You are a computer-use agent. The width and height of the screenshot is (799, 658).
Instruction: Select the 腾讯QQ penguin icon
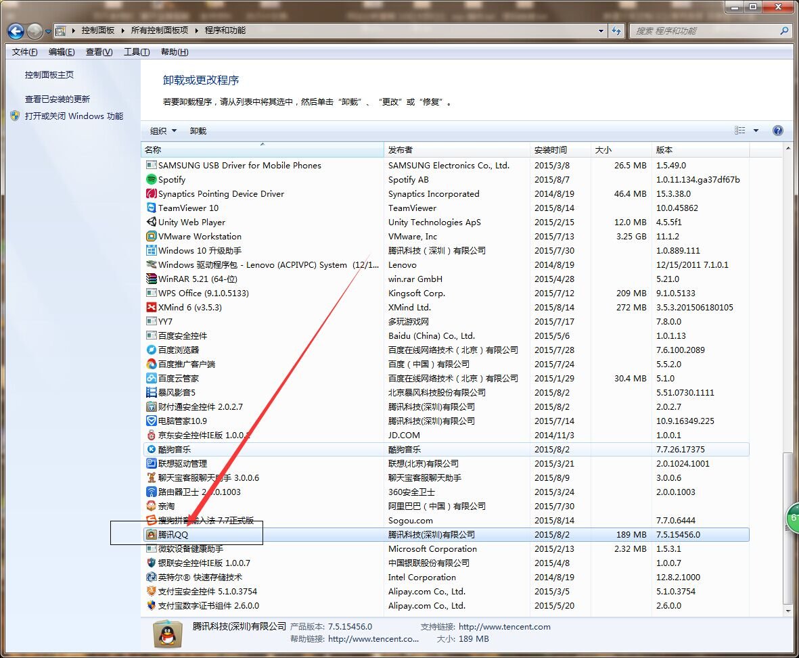coord(152,535)
